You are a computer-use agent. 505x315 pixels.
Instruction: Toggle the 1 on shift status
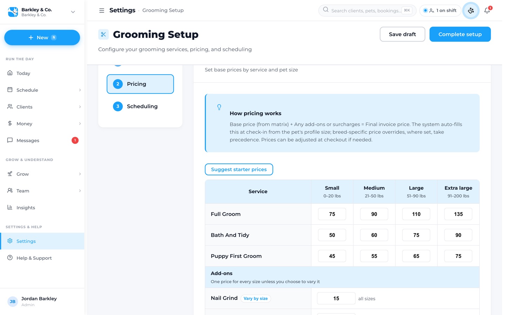pyautogui.click(x=440, y=10)
